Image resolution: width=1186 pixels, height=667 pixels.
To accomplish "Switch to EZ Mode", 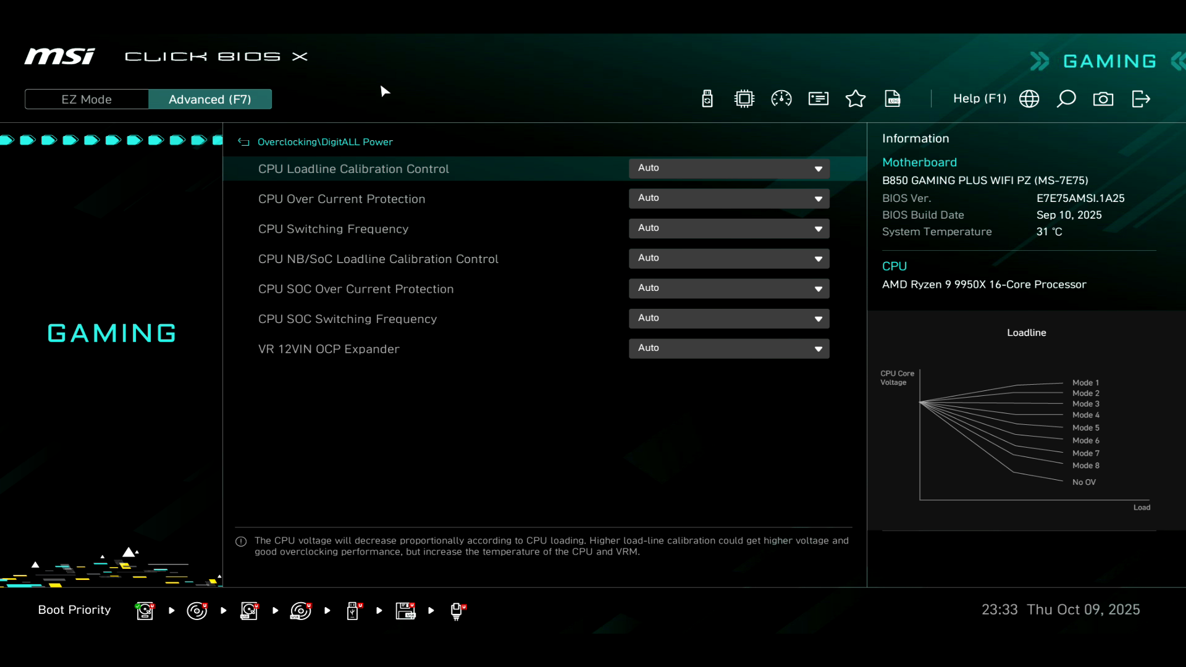I will click(x=86, y=99).
